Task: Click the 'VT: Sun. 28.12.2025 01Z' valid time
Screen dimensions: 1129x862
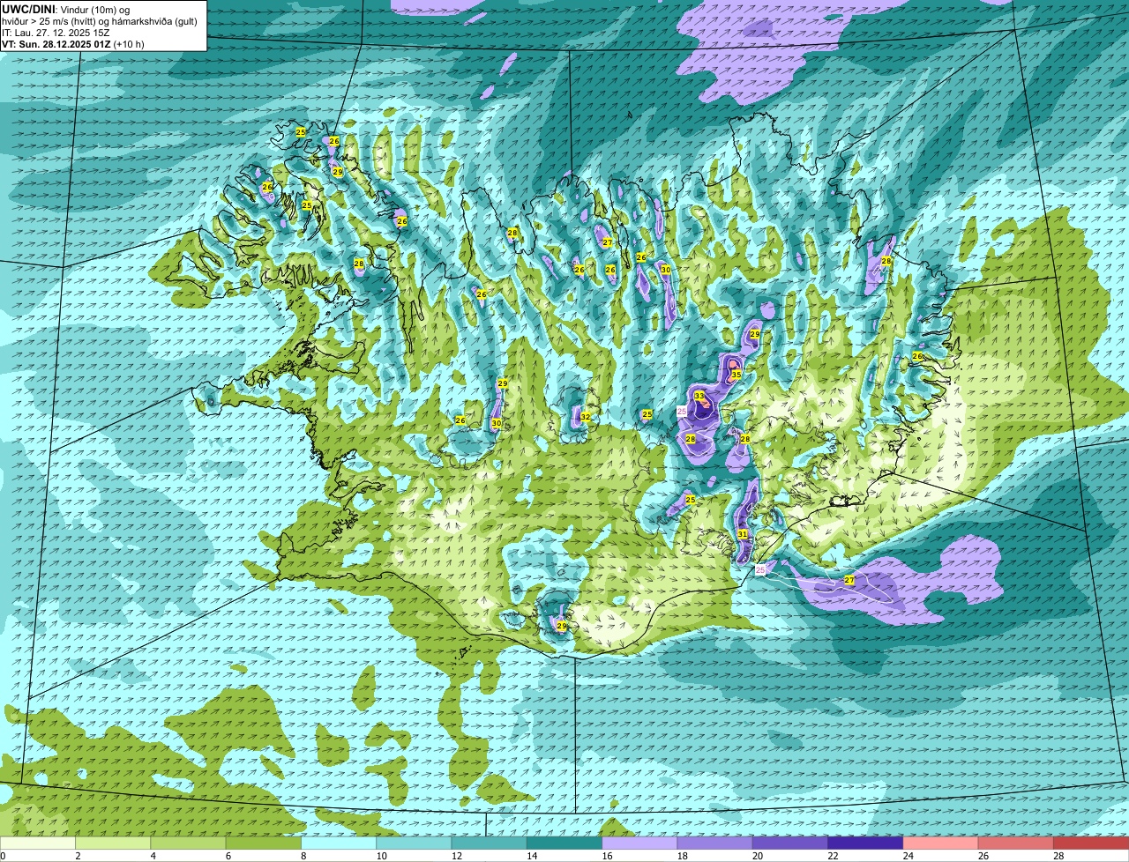Action: point(56,44)
